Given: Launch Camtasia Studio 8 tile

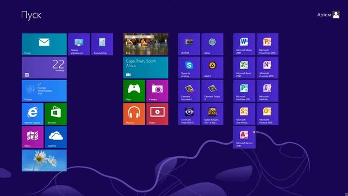Looking at the screenshot, I should point(213,91).
